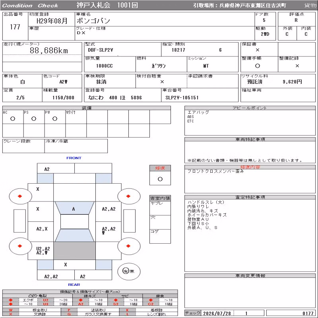
Task: Click the recycle fee 9,620円
Action: point(292,82)
